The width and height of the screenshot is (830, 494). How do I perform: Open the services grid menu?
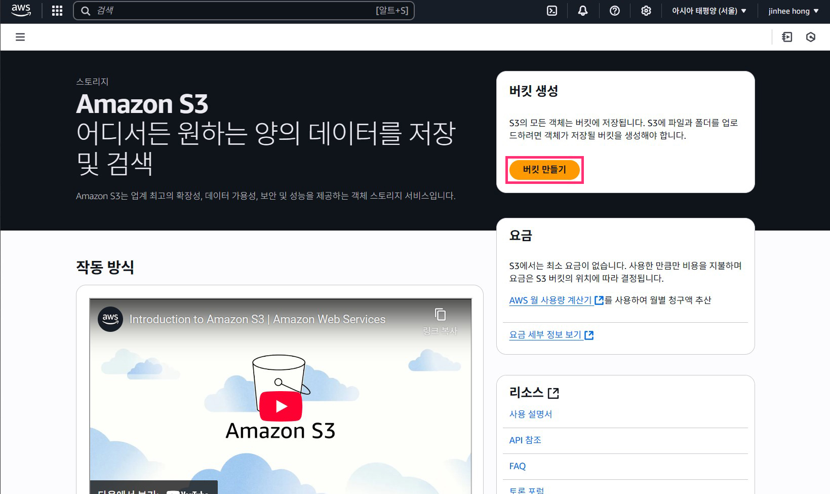coord(57,11)
